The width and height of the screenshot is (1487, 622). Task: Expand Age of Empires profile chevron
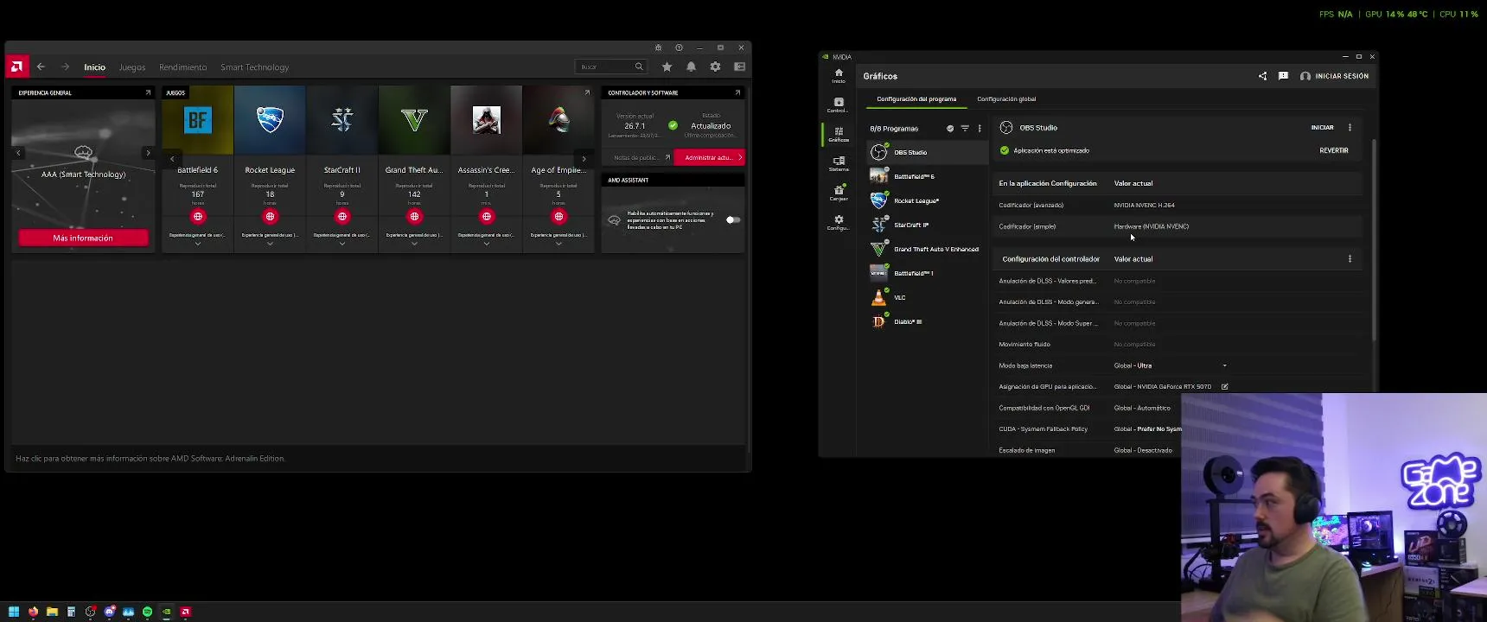tap(558, 244)
